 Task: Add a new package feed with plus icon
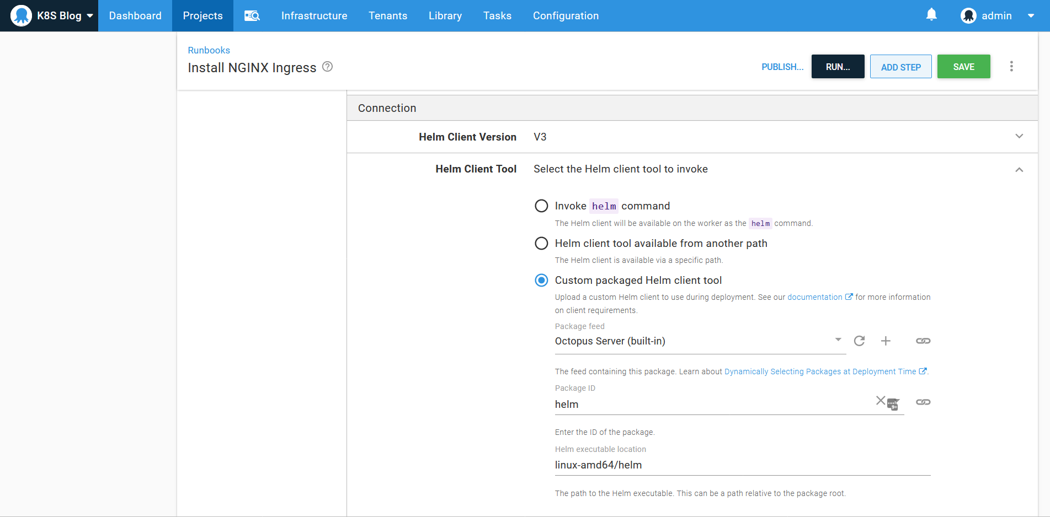point(886,341)
